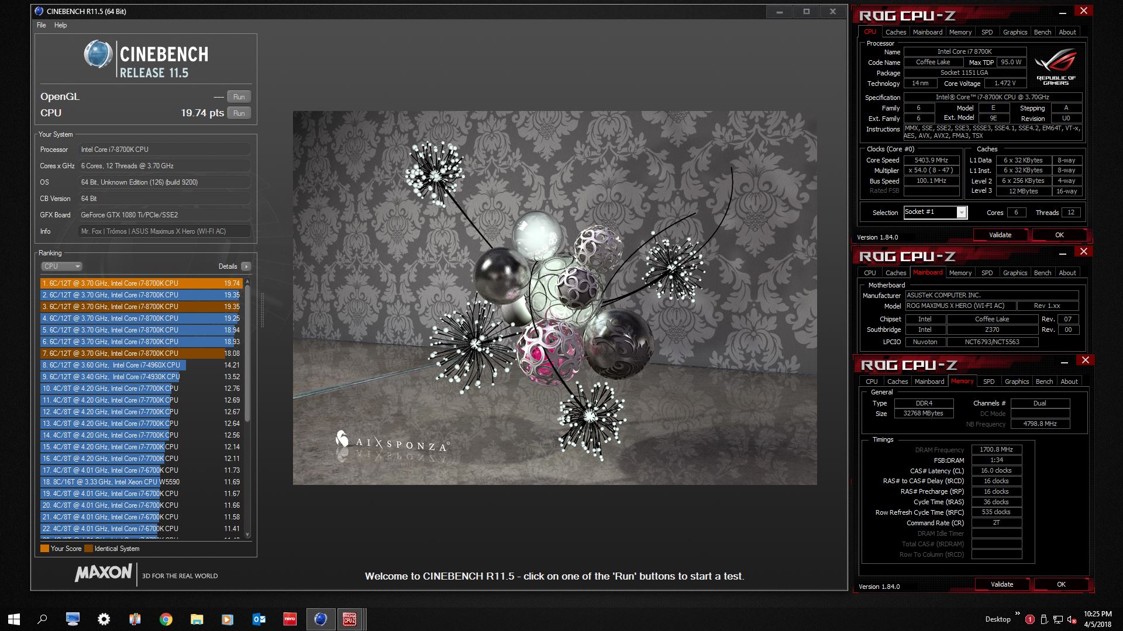Click the red notification tray icon
The width and height of the screenshot is (1123, 631).
pyautogui.click(x=1030, y=619)
